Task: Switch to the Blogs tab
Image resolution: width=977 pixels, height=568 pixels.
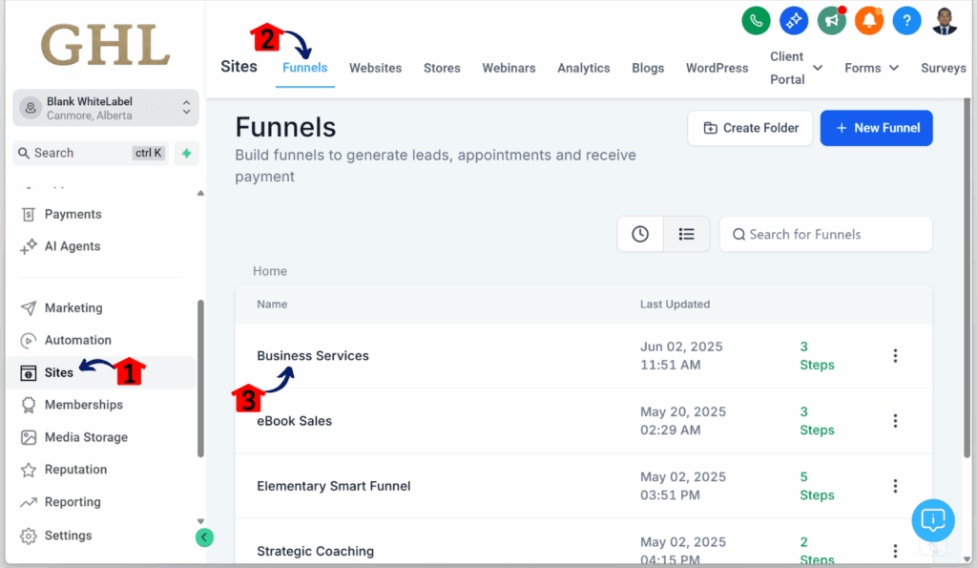Action: [648, 68]
